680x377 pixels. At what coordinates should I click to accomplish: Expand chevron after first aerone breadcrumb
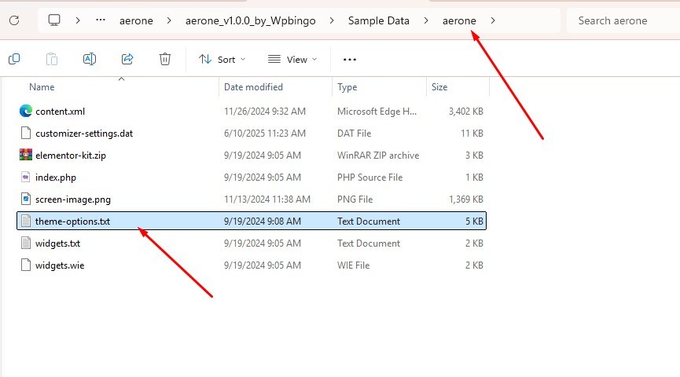pos(169,20)
